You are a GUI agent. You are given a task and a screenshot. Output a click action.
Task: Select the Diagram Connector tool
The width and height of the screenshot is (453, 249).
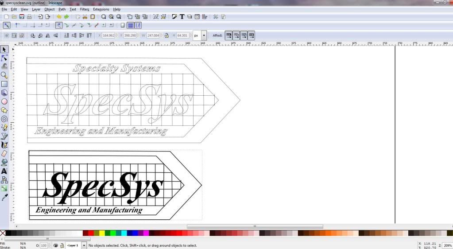coord(4,180)
